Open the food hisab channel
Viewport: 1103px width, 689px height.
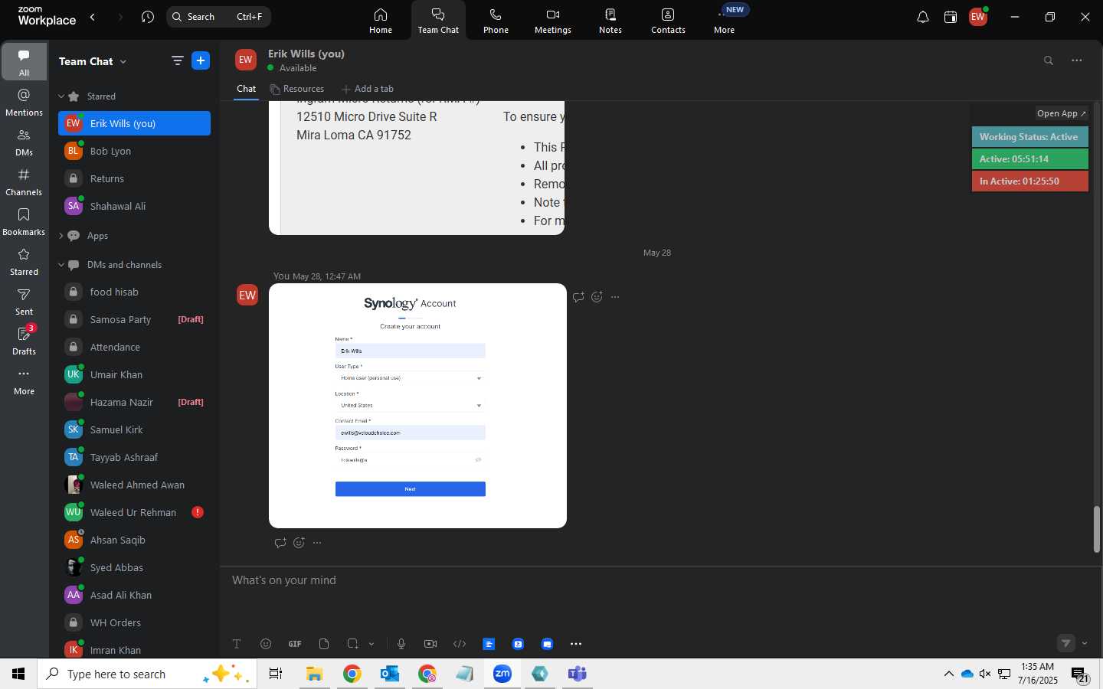click(134, 292)
